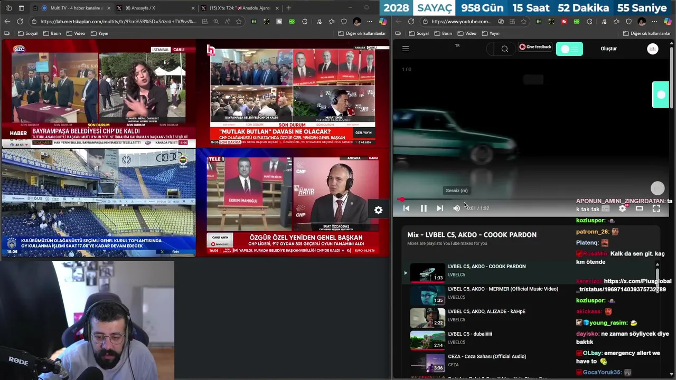Viewport: 676px width, 380px height.
Task: Open left browser three-dot menu
Action: click(369, 22)
